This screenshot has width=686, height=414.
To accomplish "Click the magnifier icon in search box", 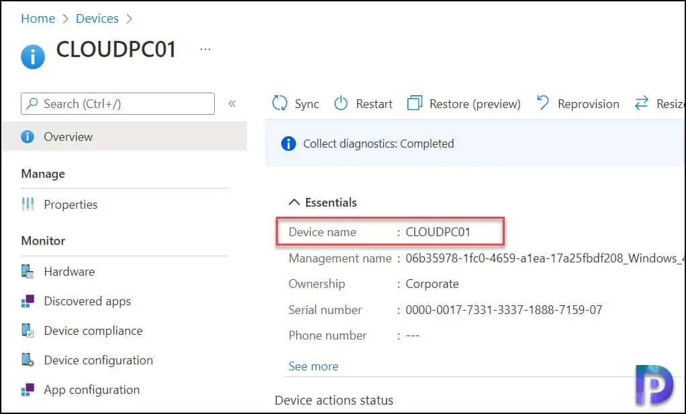I will (32, 103).
